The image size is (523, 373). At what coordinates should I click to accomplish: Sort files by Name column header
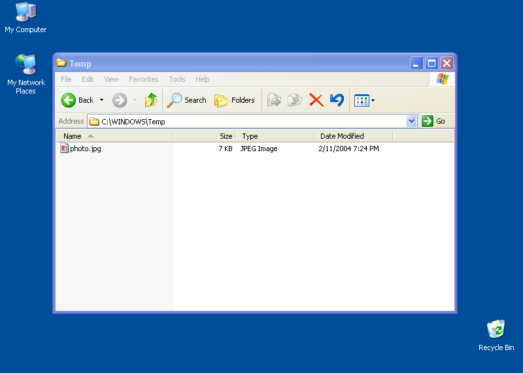coord(114,136)
